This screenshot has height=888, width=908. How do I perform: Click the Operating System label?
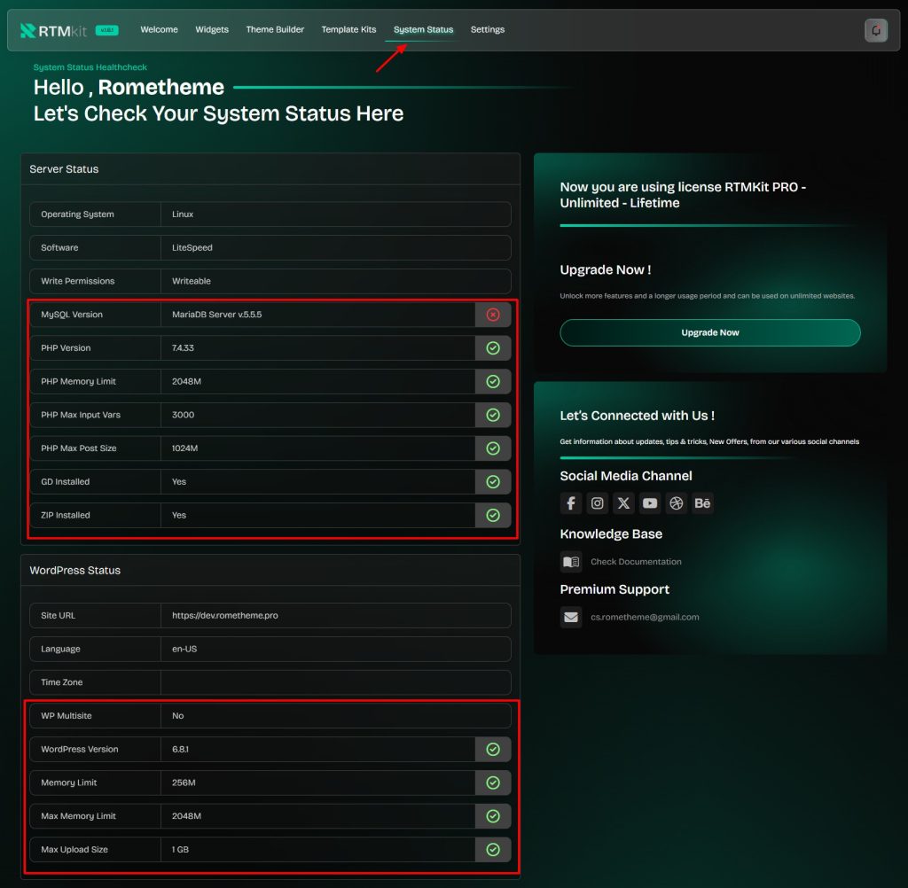78,214
